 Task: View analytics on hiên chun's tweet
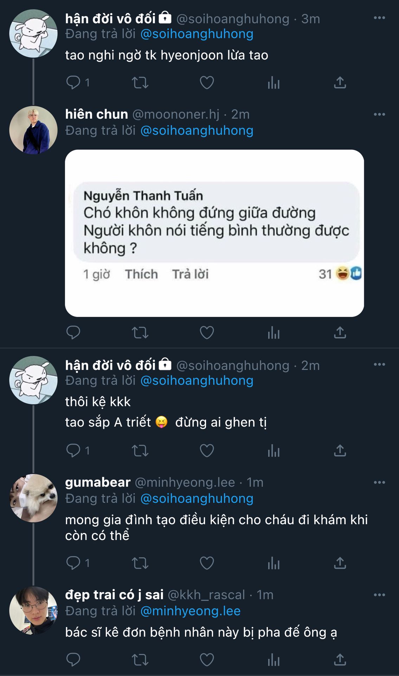click(x=273, y=332)
